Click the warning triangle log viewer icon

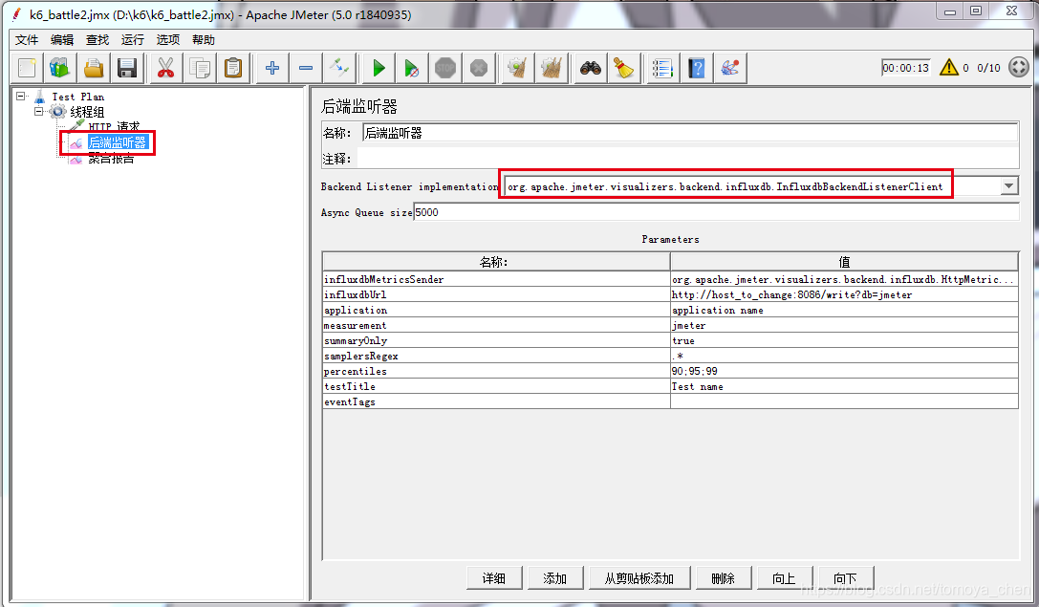click(949, 67)
